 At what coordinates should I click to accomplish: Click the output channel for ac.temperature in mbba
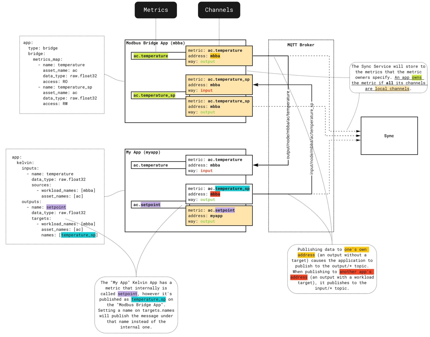click(x=219, y=56)
